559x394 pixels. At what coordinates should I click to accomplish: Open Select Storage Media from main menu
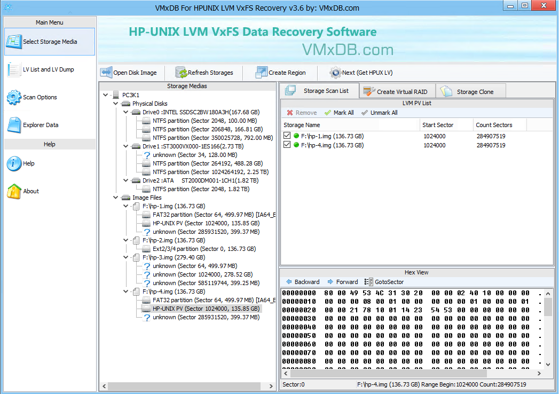click(50, 42)
